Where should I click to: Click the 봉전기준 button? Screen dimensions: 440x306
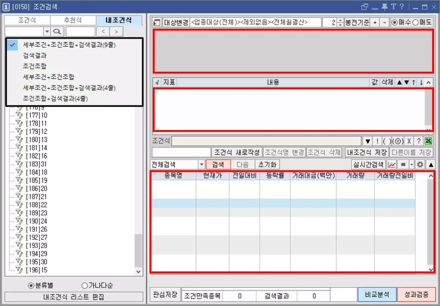click(x=357, y=22)
